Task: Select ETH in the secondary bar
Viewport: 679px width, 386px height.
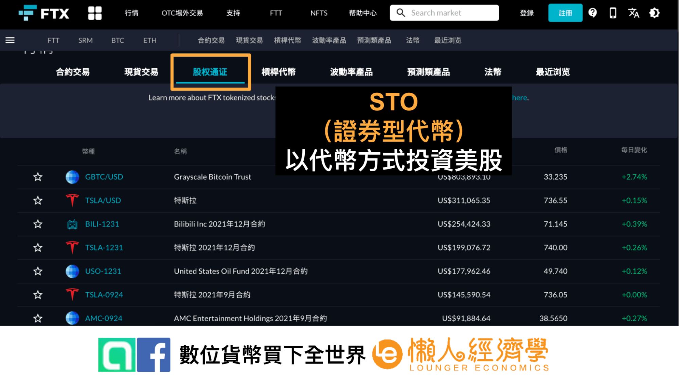Action: point(150,40)
